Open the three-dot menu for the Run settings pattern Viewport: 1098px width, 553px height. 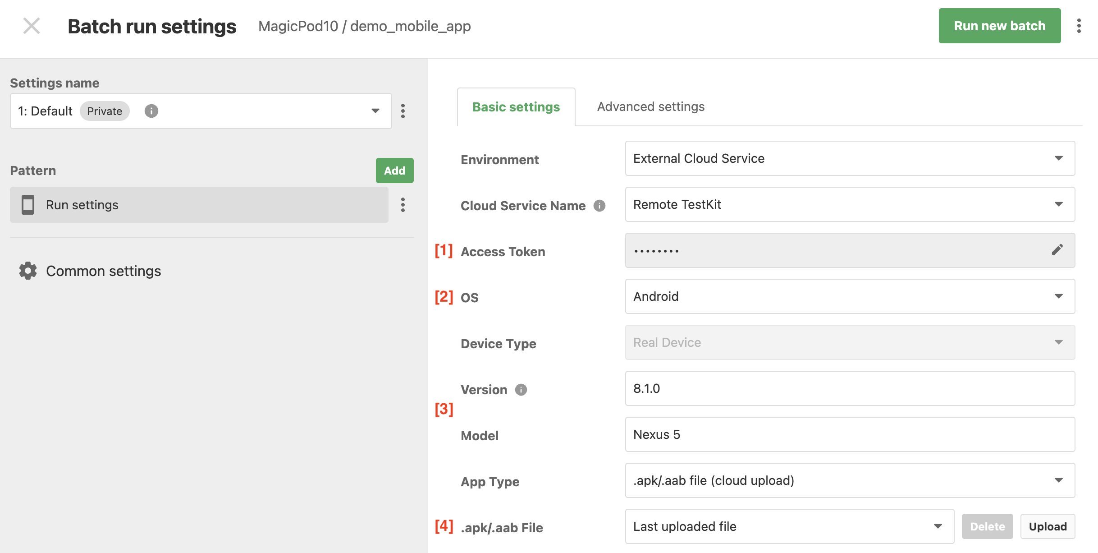(403, 205)
